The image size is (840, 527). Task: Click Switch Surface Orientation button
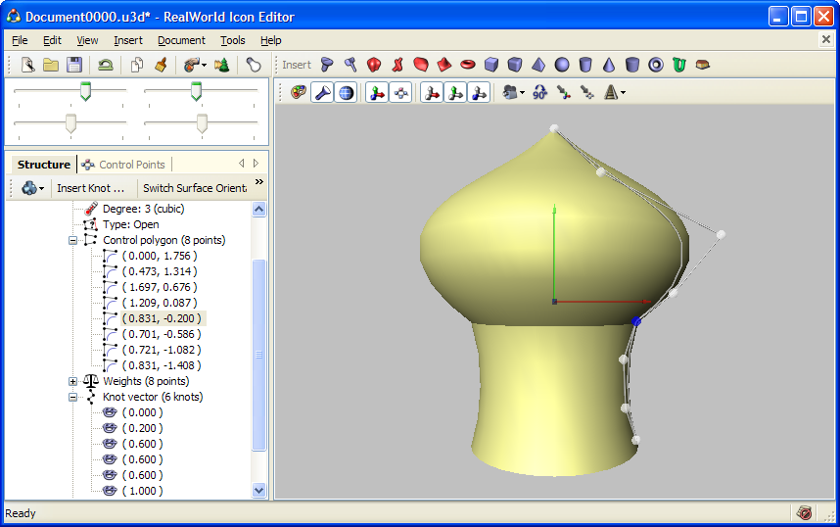[195, 188]
